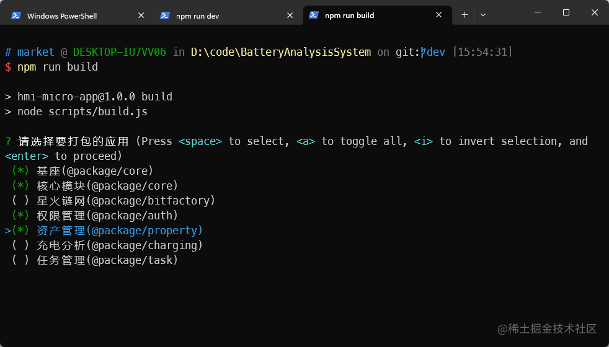Click the PowerShell icon on Windows PowerShell tab

point(16,15)
